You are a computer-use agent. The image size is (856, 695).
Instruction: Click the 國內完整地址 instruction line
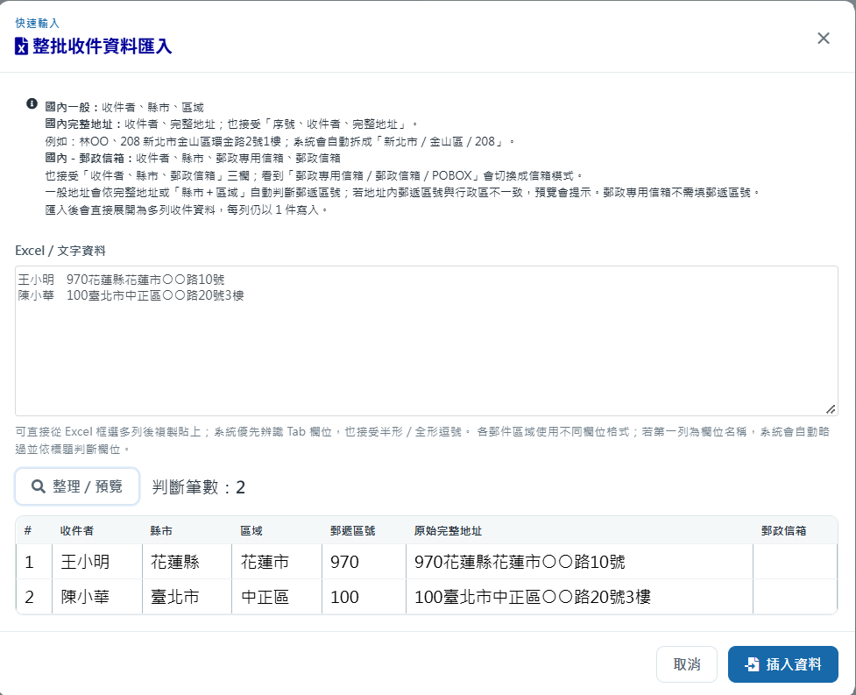pos(231,124)
